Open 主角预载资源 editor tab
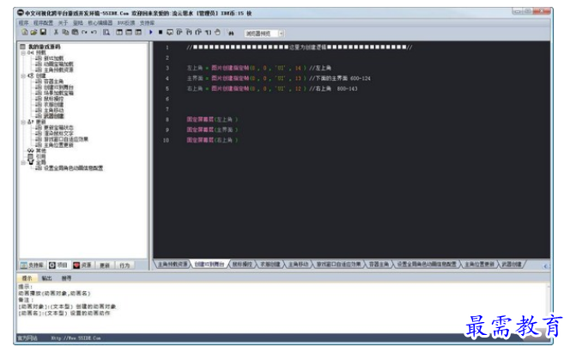This screenshot has width=570, height=353. [x=173, y=265]
